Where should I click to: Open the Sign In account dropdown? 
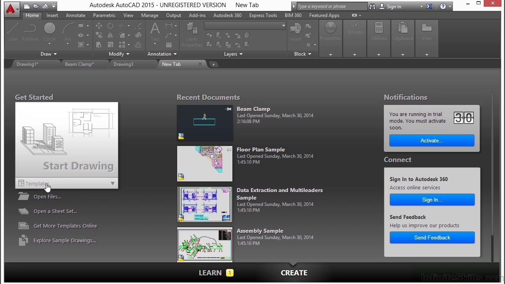[421, 6]
